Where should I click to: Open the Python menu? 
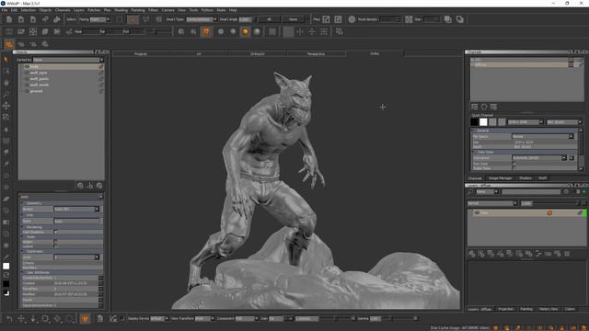pyautogui.click(x=207, y=10)
